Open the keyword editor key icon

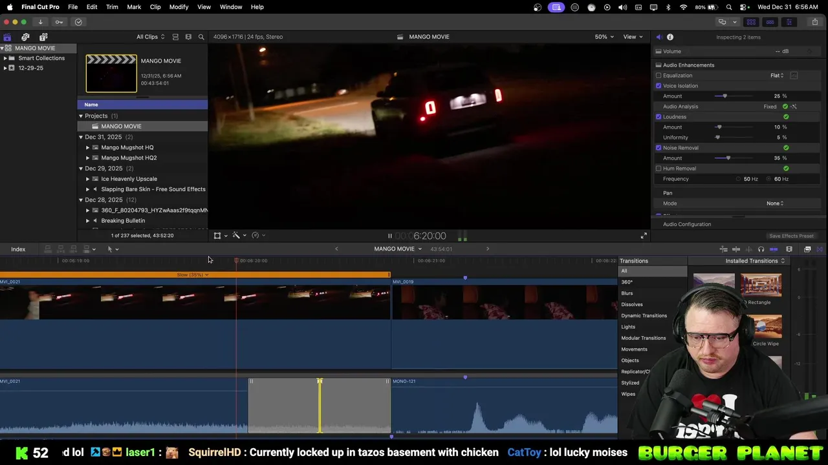59,22
